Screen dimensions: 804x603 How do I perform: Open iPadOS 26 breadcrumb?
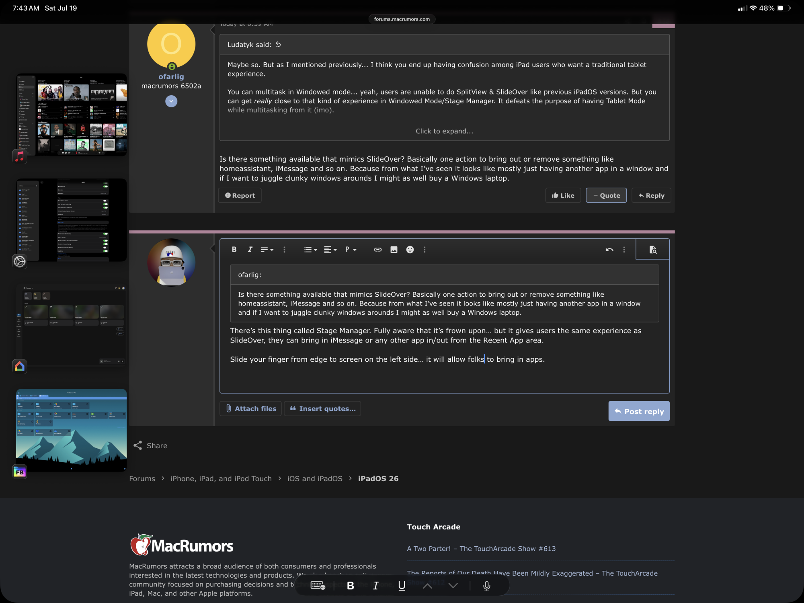pyautogui.click(x=378, y=478)
